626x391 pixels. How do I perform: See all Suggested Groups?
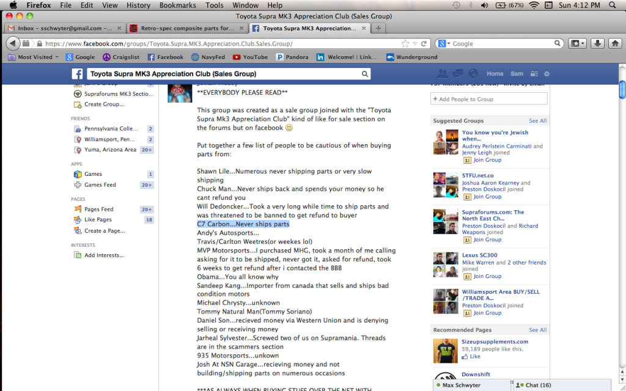coord(538,120)
